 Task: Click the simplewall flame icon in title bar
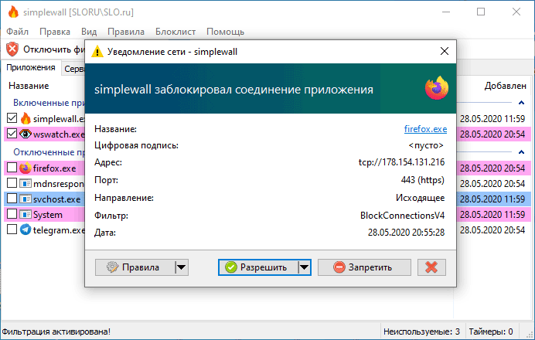coord(13,12)
